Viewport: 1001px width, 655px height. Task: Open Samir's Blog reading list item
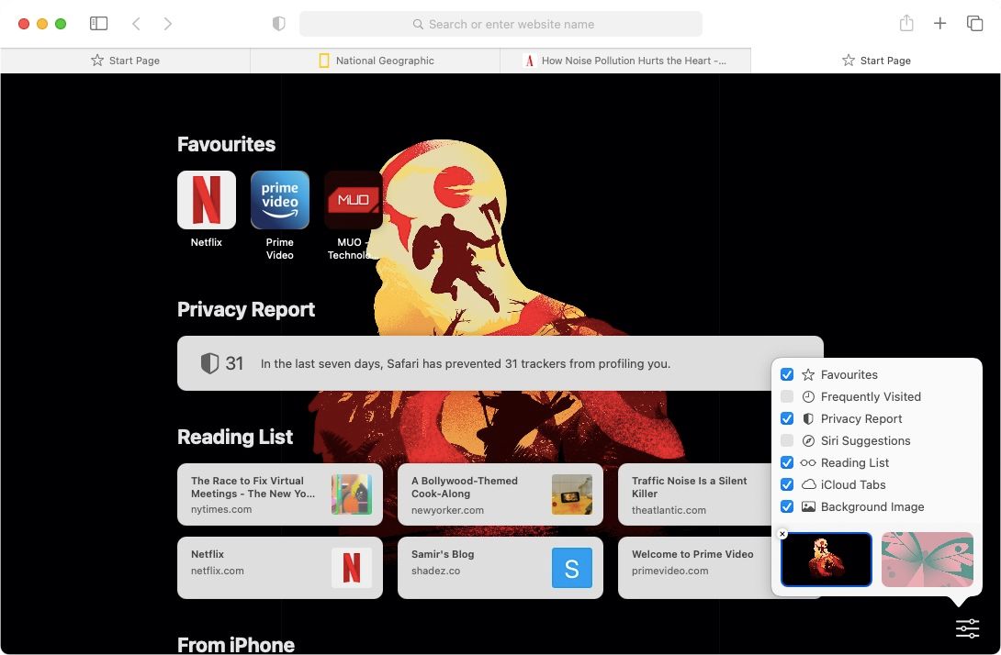click(500, 568)
